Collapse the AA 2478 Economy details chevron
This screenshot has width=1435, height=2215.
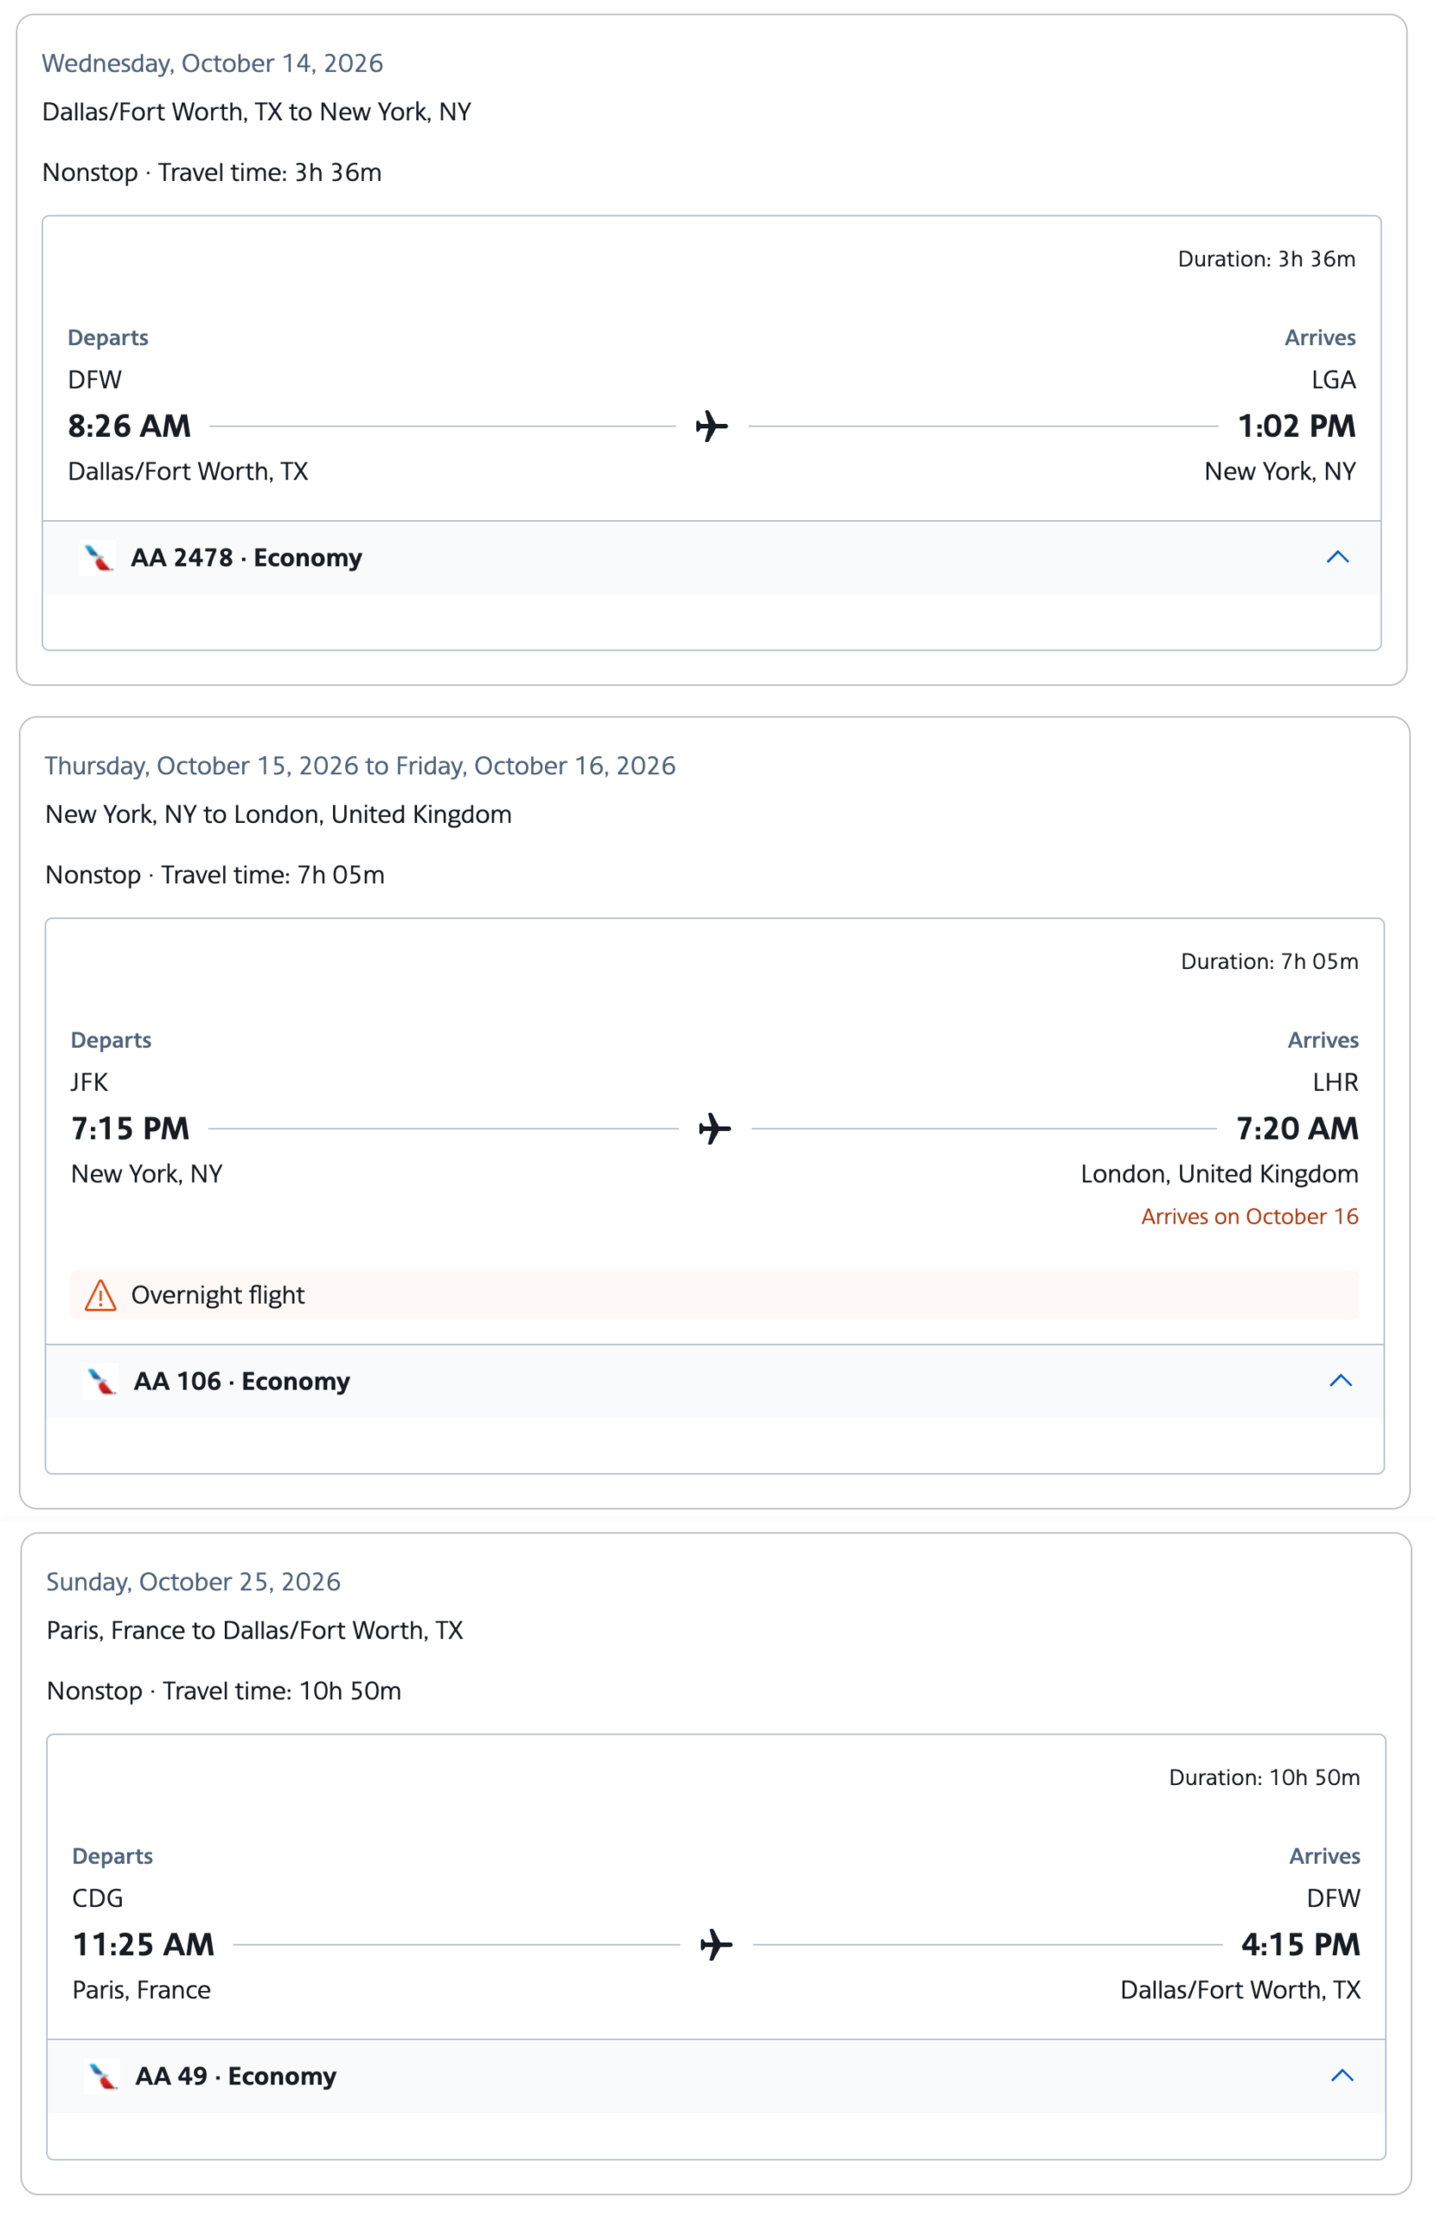click(1336, 556)
